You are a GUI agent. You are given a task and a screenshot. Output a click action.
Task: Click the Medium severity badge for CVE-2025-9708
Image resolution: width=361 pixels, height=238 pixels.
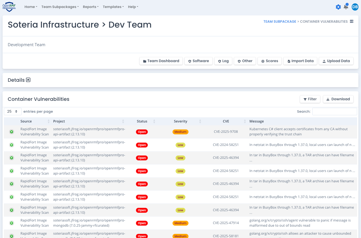(180, 132)
